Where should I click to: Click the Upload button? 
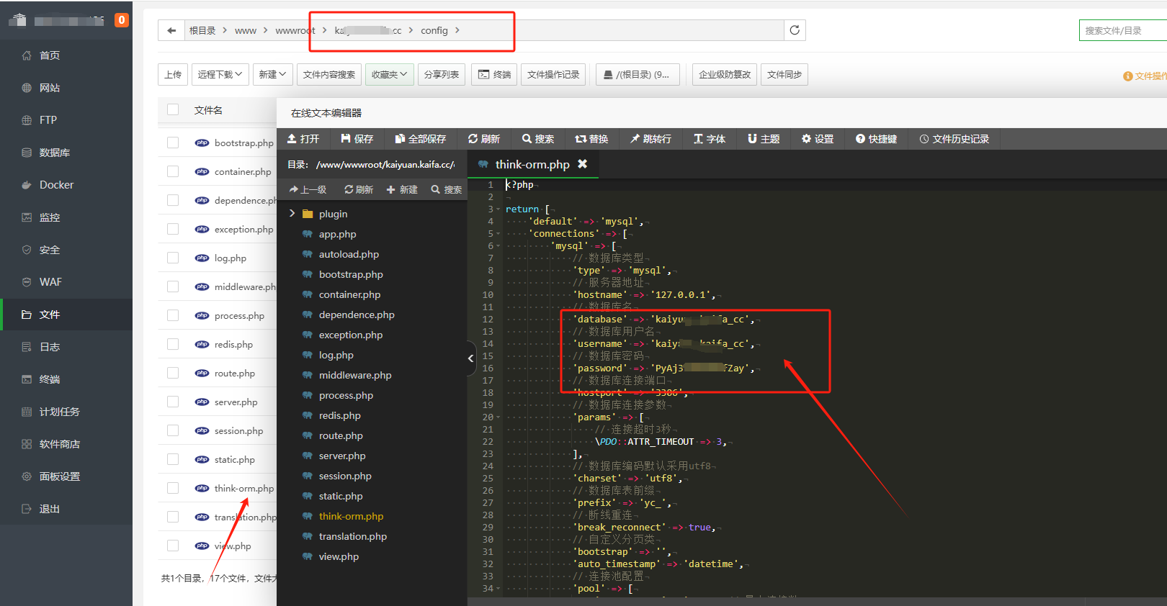(173, 75)
